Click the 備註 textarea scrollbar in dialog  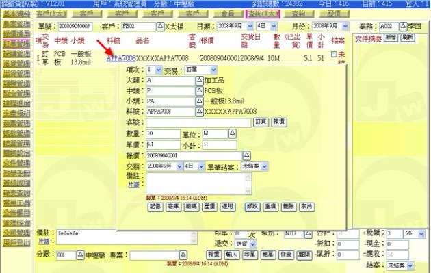(x=248, y=183)
